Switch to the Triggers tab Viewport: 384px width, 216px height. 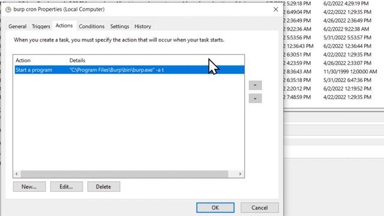coord(41,26)
